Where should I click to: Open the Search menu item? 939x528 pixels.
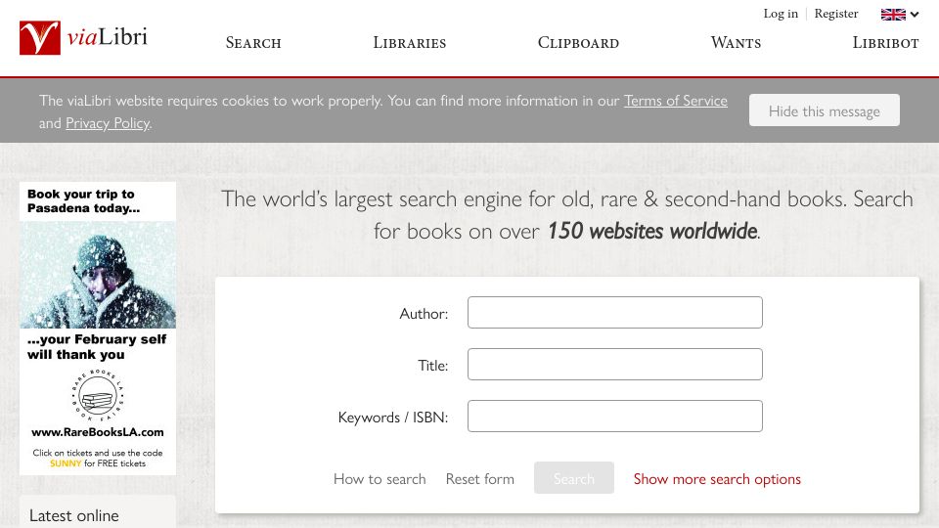253,43
